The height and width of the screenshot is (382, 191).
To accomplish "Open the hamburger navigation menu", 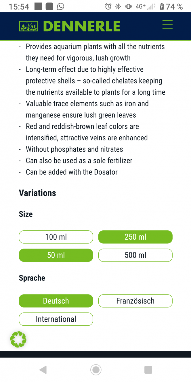I will tap(167, 25).
